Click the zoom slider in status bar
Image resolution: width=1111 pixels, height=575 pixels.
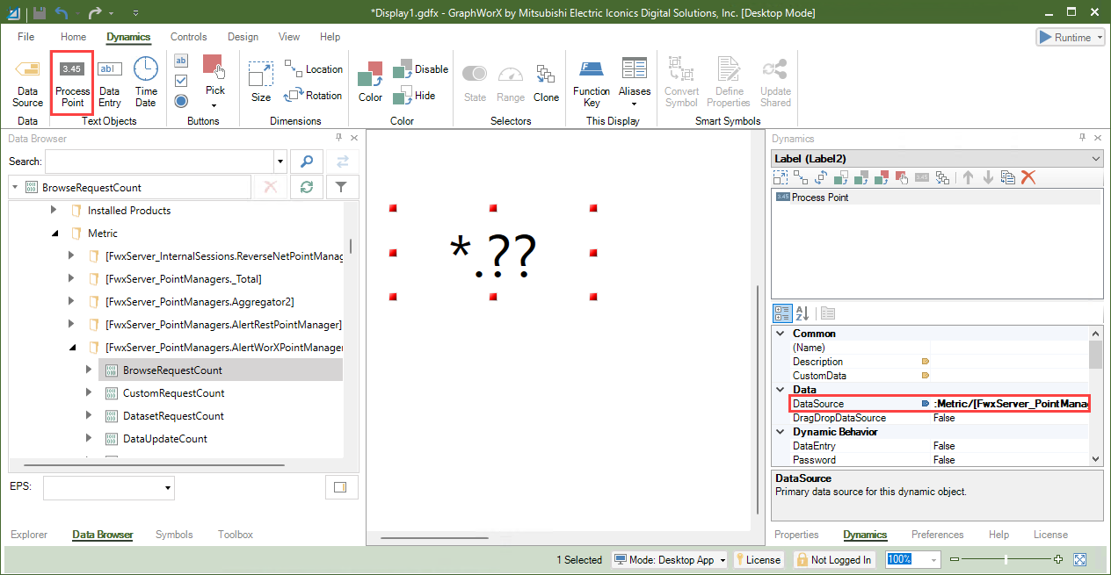pyautogui.click(x=1006, y=559)
